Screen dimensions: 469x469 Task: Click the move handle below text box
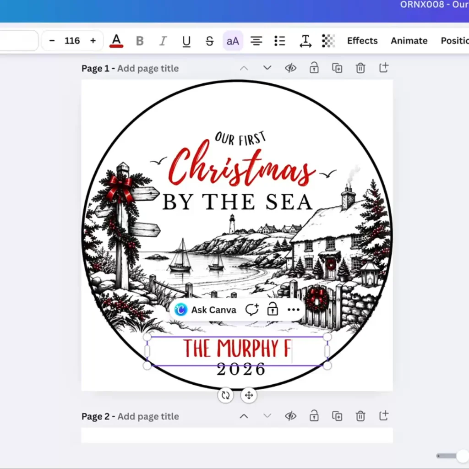[249, 395]
